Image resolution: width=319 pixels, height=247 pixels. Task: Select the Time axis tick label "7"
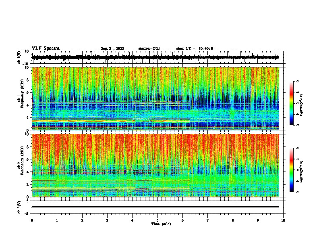tap(208, 220)
